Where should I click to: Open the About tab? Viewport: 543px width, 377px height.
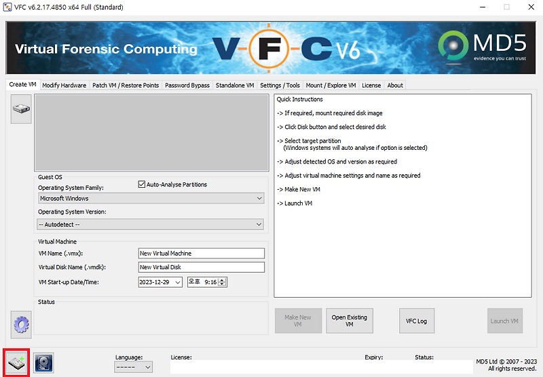[x=395, y=85]
